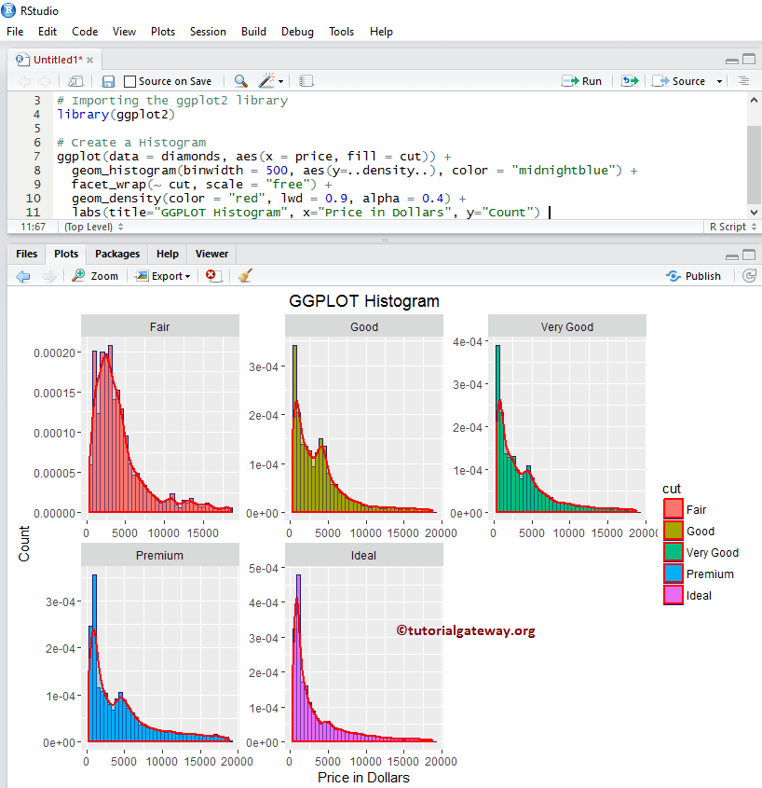Screen dimensions: 762x788
Task: Click the compile notebook report icon
Action: click(x=306, y=81)
